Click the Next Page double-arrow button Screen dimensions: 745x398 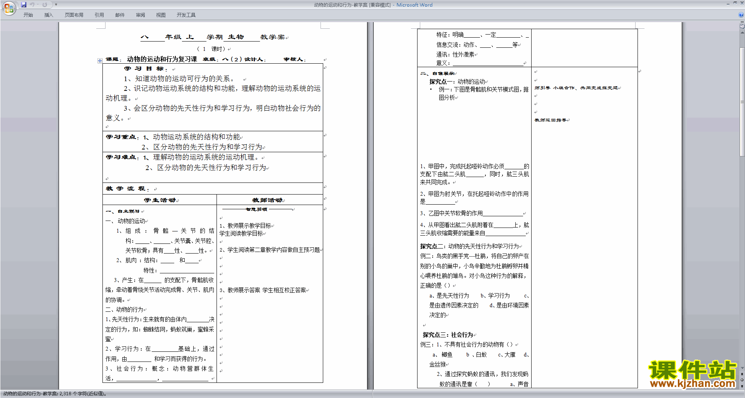(742, 386)
